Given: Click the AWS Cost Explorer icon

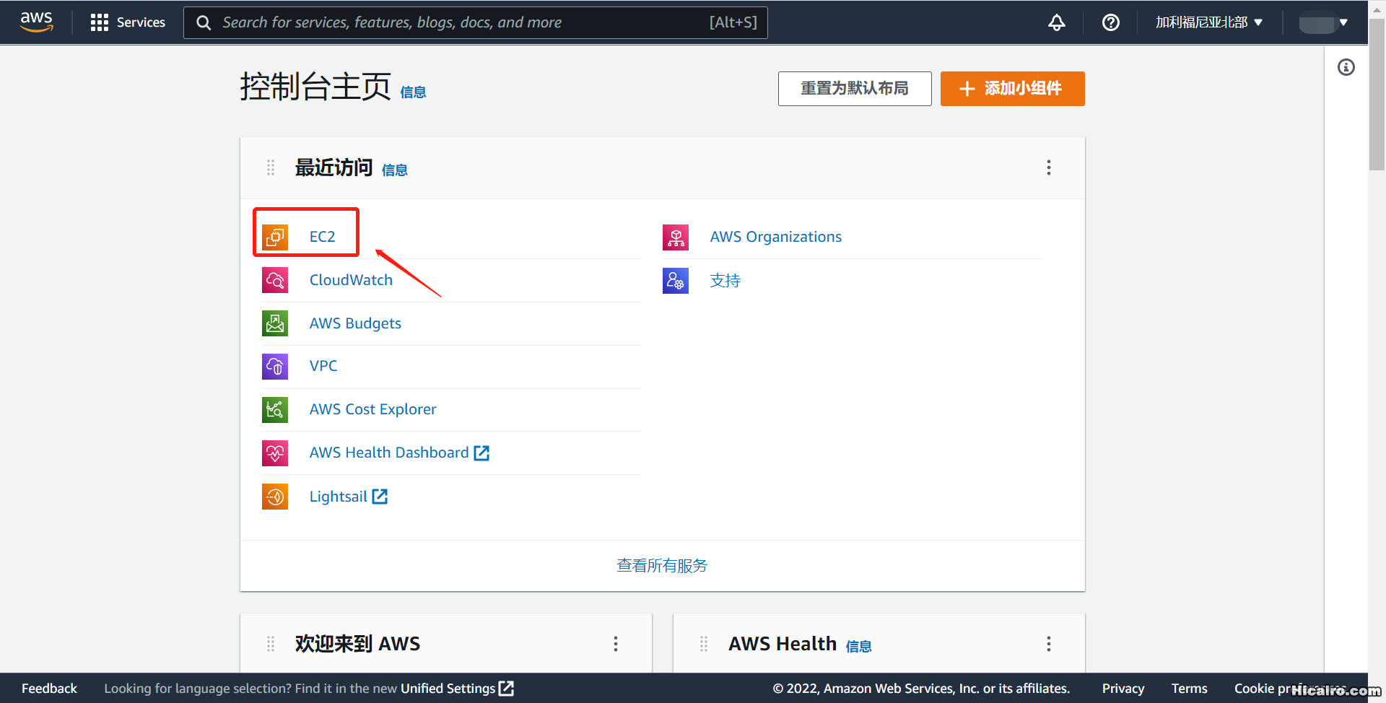Looking at the screenshot, I should coord(275,410).
